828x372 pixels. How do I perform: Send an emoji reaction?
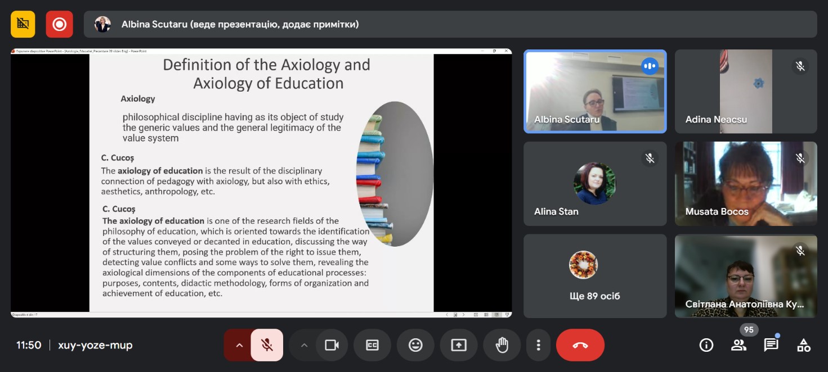coord(415,345)
